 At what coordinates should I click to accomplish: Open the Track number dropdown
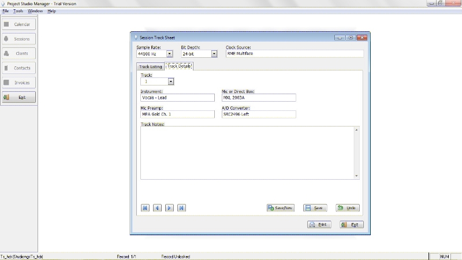point(170,81)
